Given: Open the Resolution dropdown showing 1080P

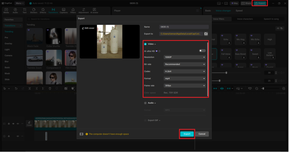Looking at the screenshot, I should 185,57.
